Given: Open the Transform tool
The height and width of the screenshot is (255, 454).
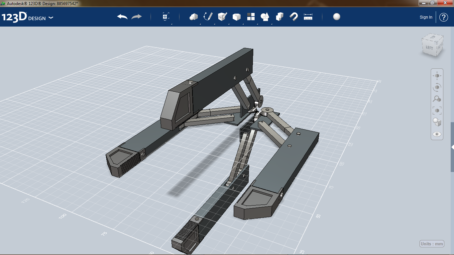Looking at the screenshot, I should (166, 17).
